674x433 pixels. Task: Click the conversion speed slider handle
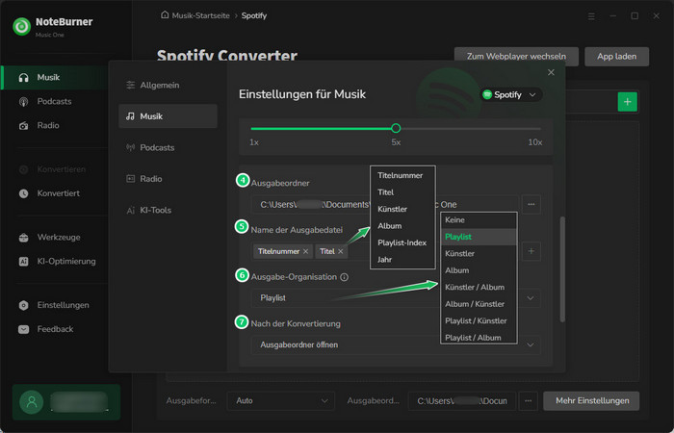click(x=396, y=128)
